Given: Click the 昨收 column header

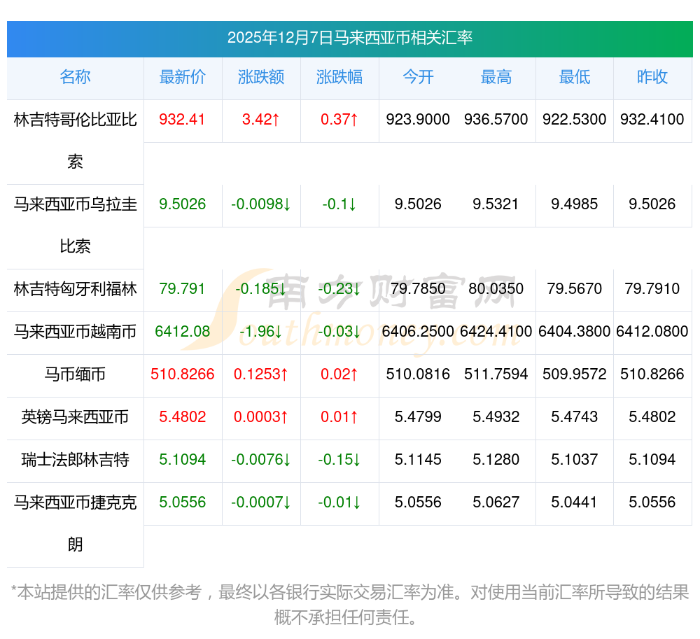Looking at the screenshot, I should pos(652,78).
